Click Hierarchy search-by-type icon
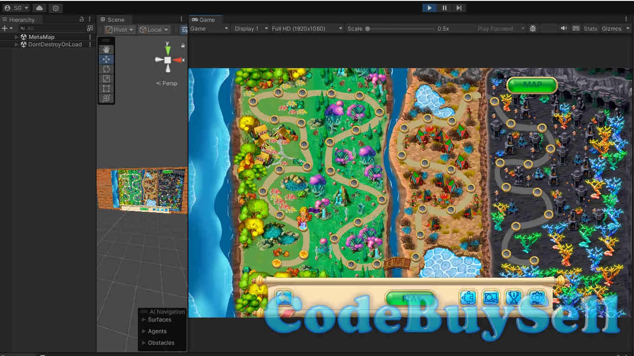Screen dimensions: 634x356 point(90,28)
